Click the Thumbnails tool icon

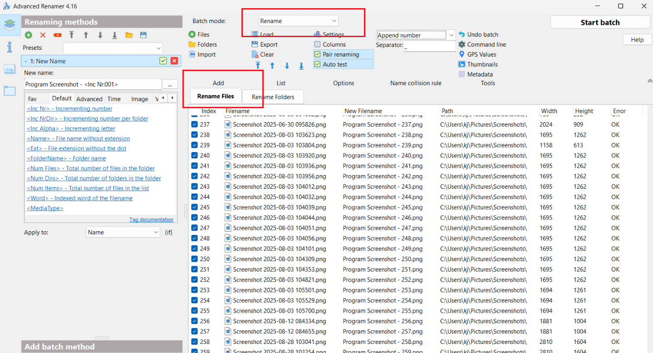462,64
